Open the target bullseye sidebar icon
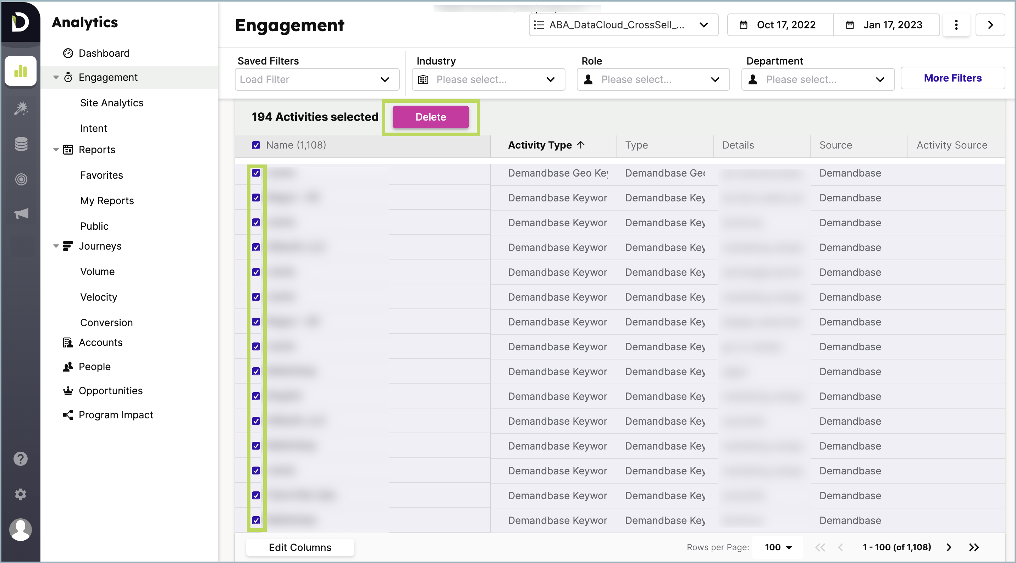1016x563 pixels. coord(21,179)
